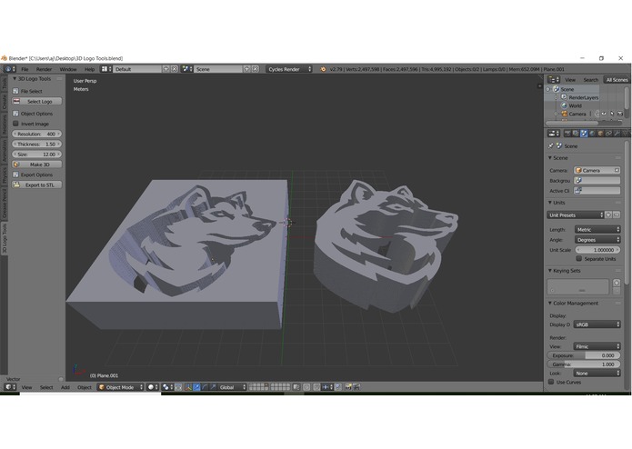Toggle the snap magnet button in 3D header

[317, 387]
